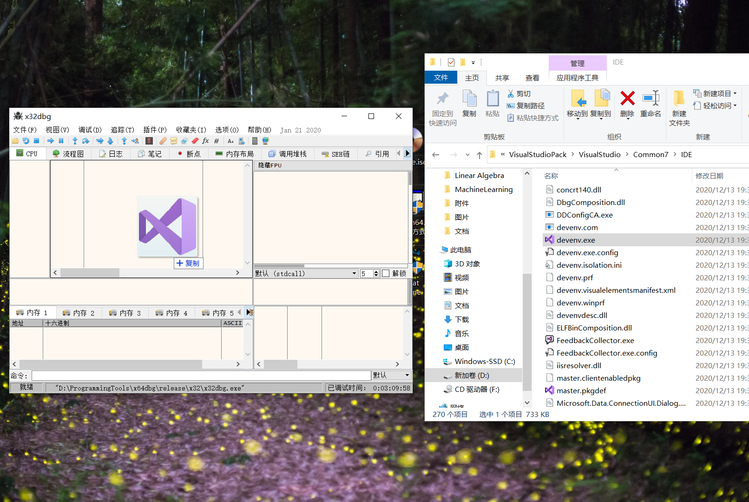The height and width of the screenshot is (502, 749).
Task: Open the 移动到 dropdown
Action: pyautogui.click(x=578, y=118)
